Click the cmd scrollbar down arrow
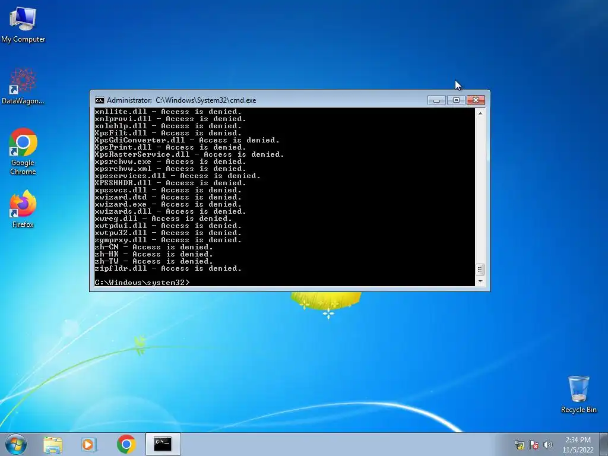The image size is (608, 456). 480,281
